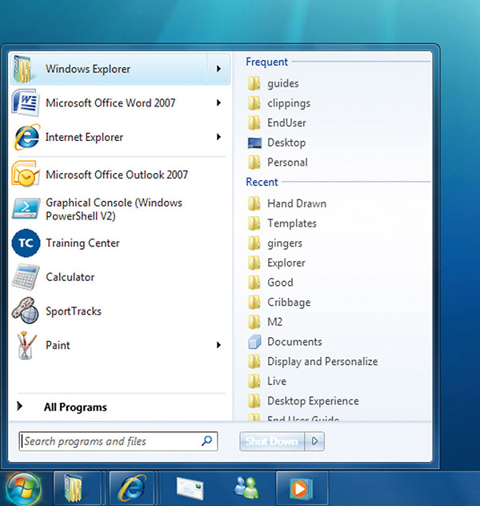Image resolution: width=480 pixels, height=506 pixels.
Task: Open Calculator from the Start menu
Action: coord(70,277)
